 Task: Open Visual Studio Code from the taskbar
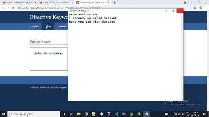[x=116, y=114]
